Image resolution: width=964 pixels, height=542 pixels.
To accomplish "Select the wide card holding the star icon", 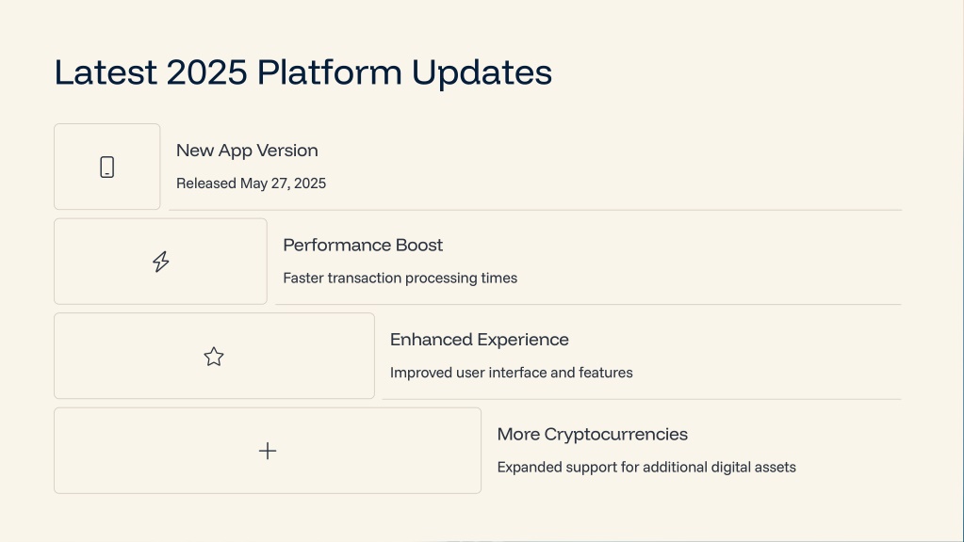I will point(214,356).
